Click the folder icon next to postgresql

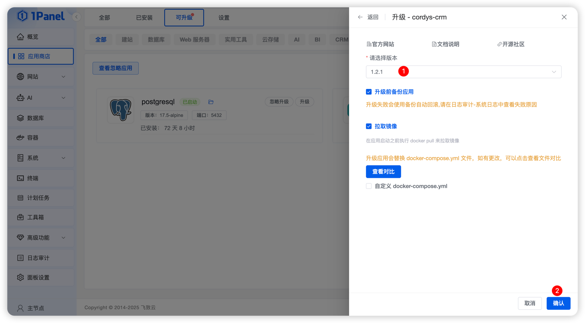tap(211, 102)
